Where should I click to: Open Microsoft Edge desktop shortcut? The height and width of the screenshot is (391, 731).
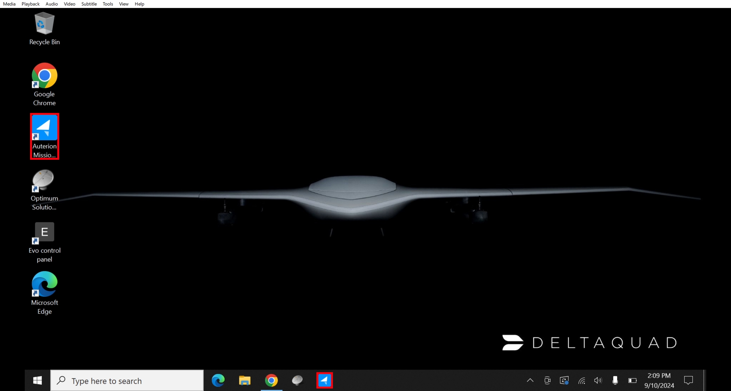[x=44, y=292]
